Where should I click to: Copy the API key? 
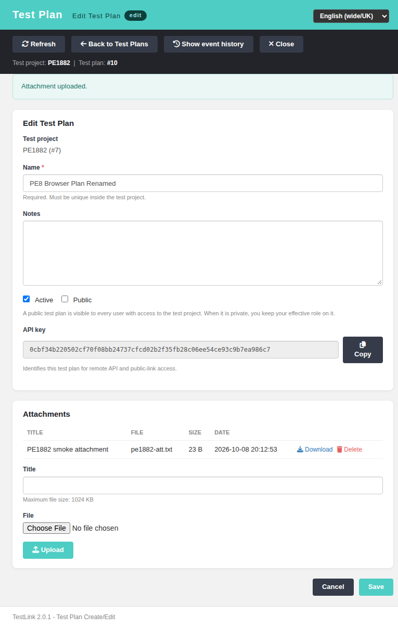pyautogui.click(x=363, y=350)
